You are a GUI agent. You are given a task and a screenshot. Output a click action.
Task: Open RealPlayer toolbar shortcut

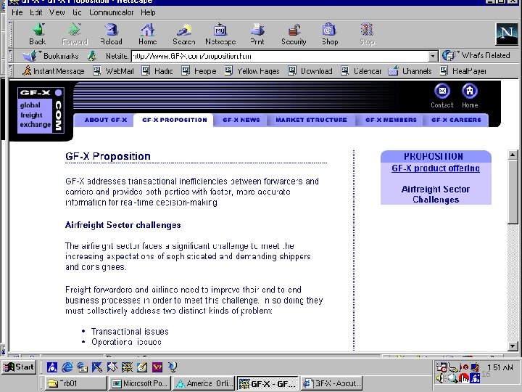(463, 71)
